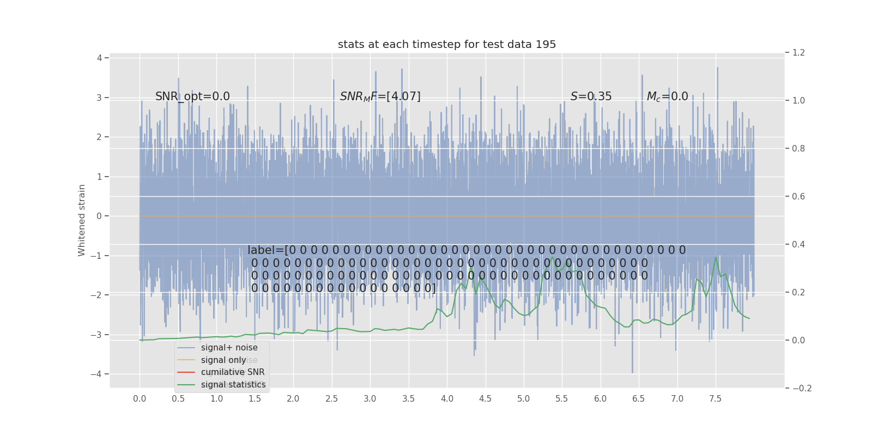
Task: Click the 'signal only' legend entry
Action: point(223,360)
